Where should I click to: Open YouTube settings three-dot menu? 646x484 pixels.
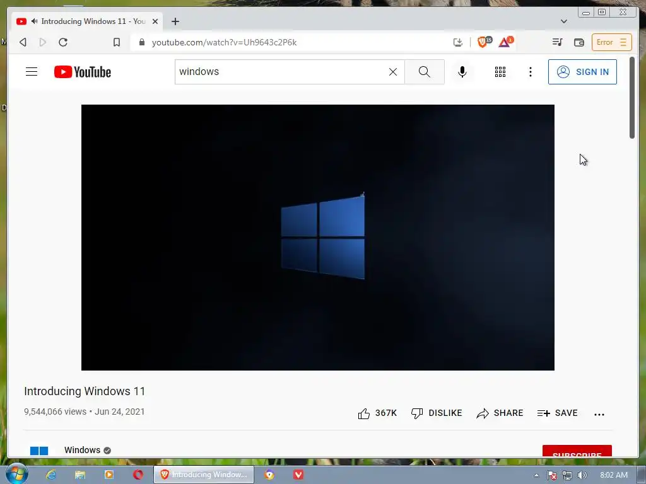(x=530, y=72)
